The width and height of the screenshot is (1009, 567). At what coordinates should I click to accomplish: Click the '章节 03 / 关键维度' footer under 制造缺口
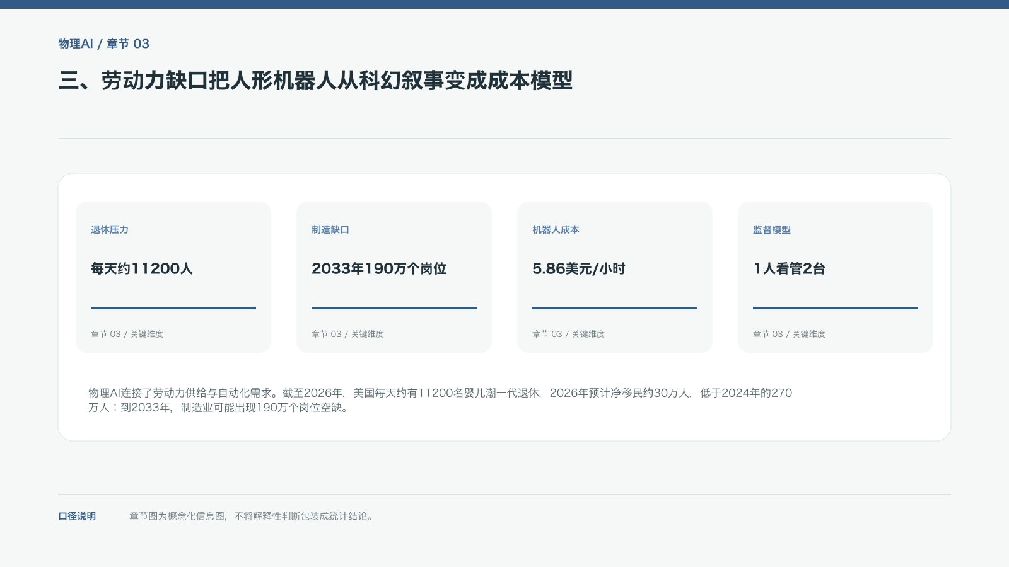(347, 334)
